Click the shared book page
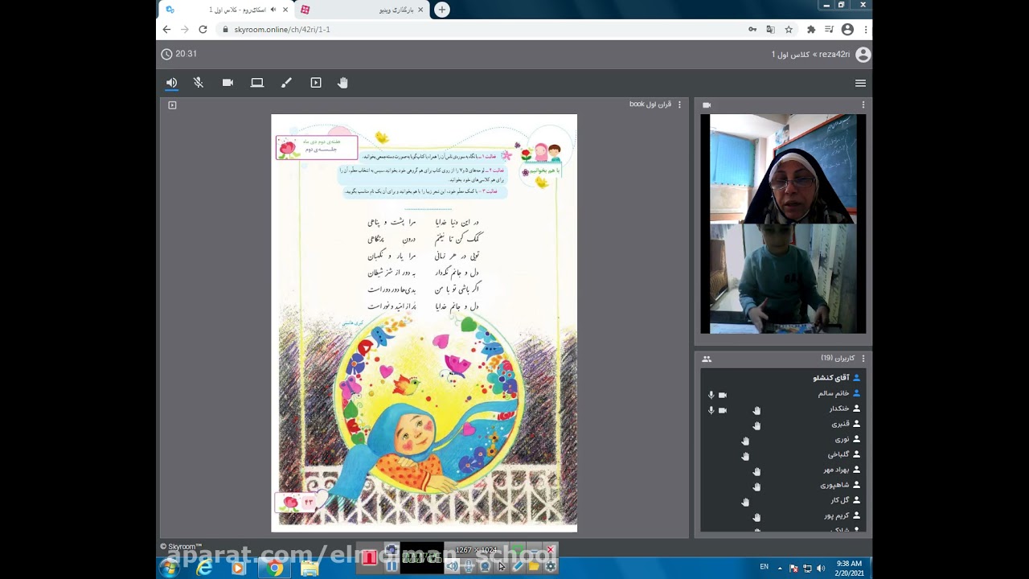Image resolution: width=1029 pixels, height=579 pixels. coord(424,322)
